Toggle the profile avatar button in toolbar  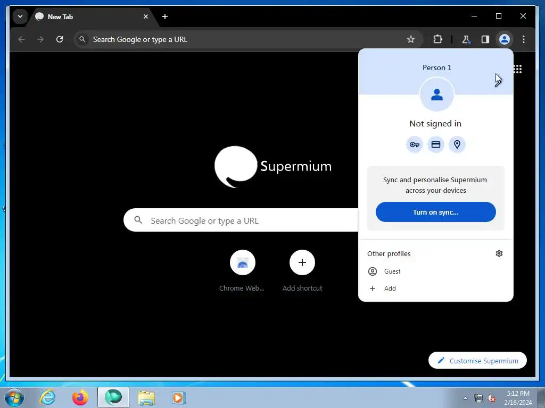[x=505, y=39]
